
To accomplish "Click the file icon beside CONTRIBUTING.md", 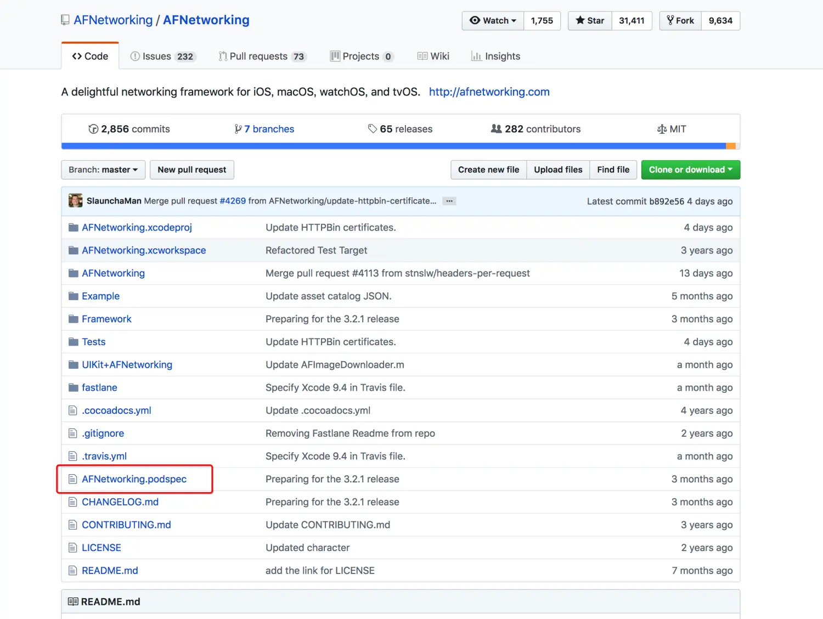I will pyautogui.click(x=73, y=525).
